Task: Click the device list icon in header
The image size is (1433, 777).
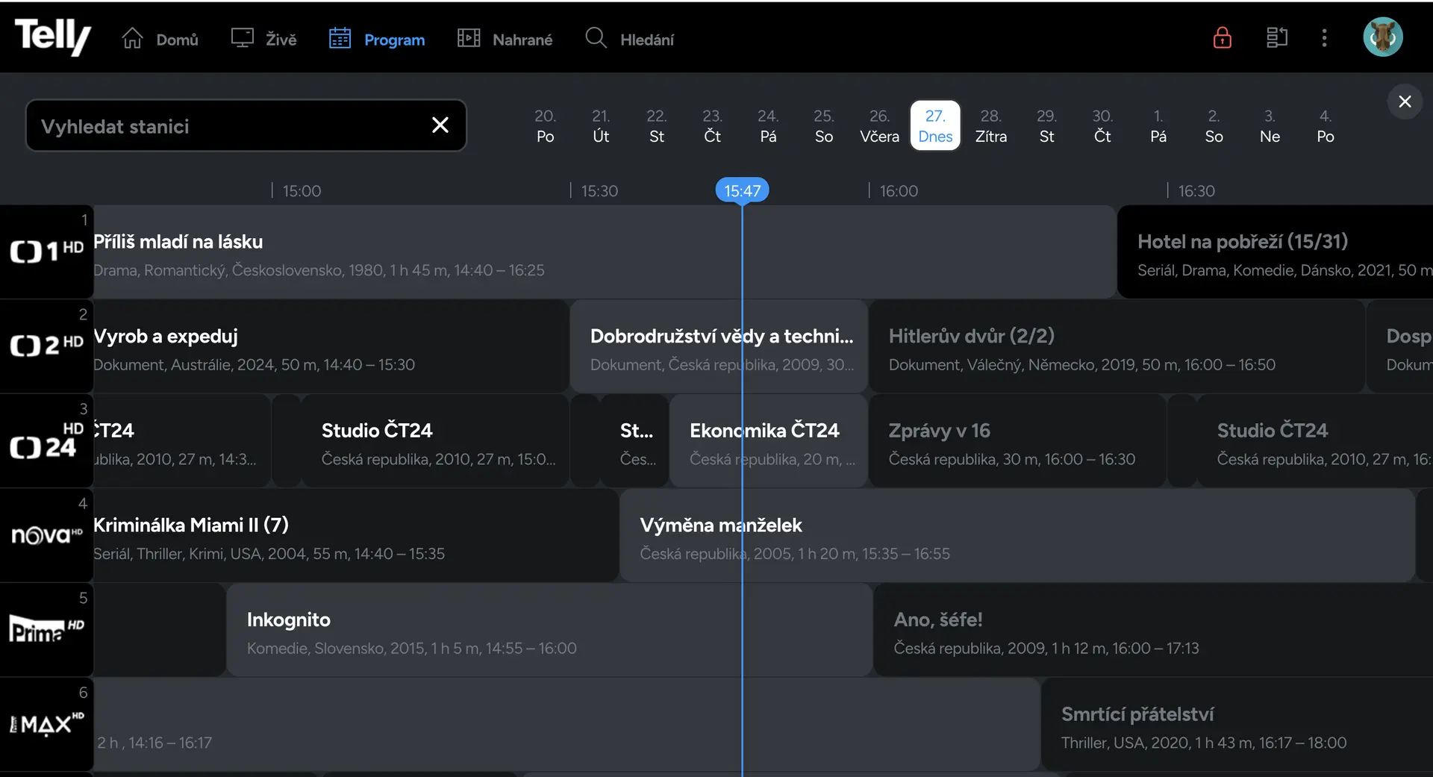Action: (x=1277, y=37)
